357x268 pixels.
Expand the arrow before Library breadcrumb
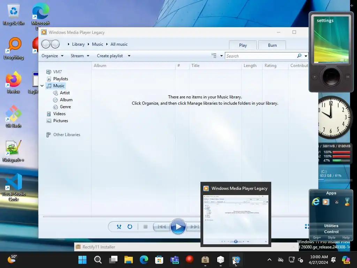pos(69,44)
